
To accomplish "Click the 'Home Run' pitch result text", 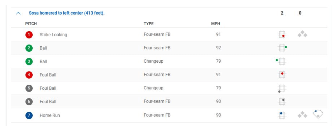I will tap(50, 115).
